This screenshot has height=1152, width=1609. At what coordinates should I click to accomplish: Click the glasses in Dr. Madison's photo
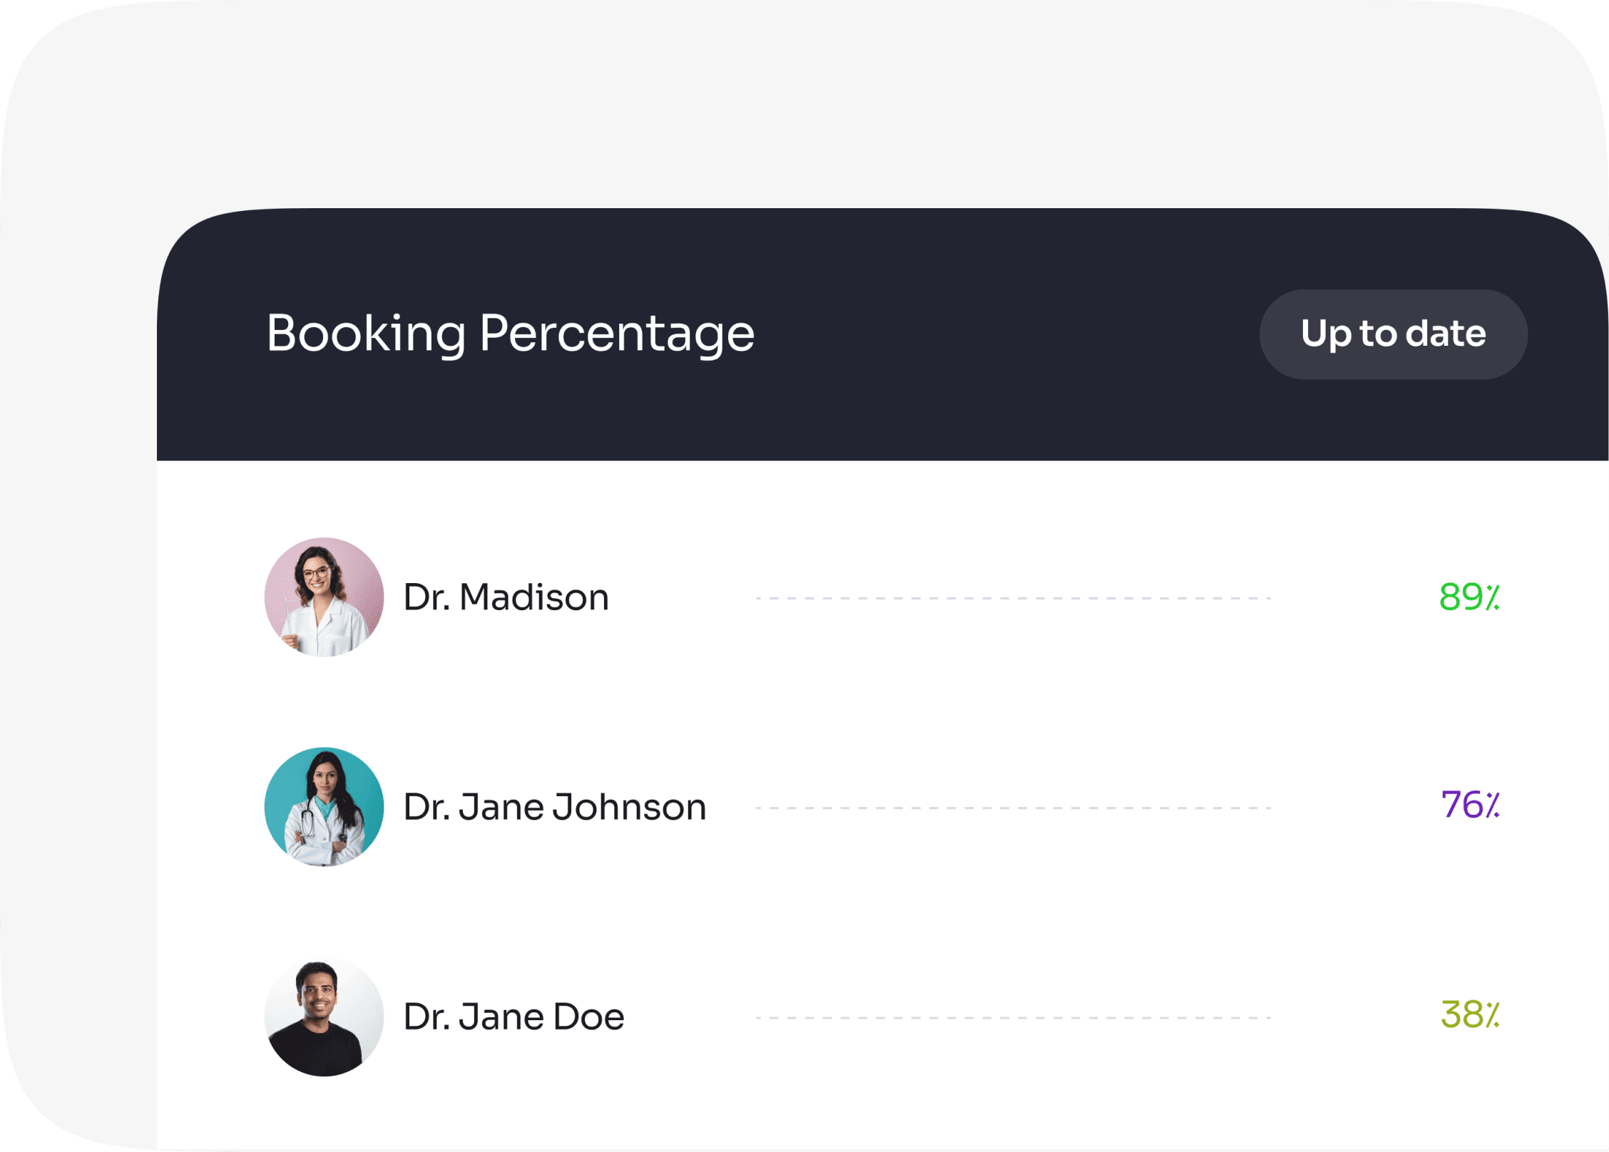[x=315, y=572]
